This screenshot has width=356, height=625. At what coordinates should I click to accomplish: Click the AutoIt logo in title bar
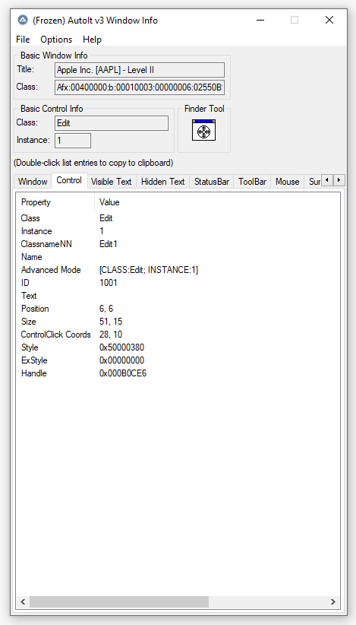click(23, 20)
